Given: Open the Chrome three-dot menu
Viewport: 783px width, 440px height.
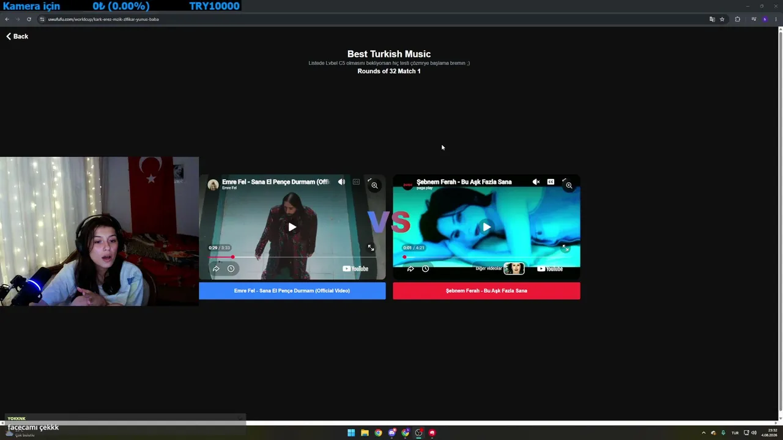Looking at the screenshot, I should (x=776, y=19).
